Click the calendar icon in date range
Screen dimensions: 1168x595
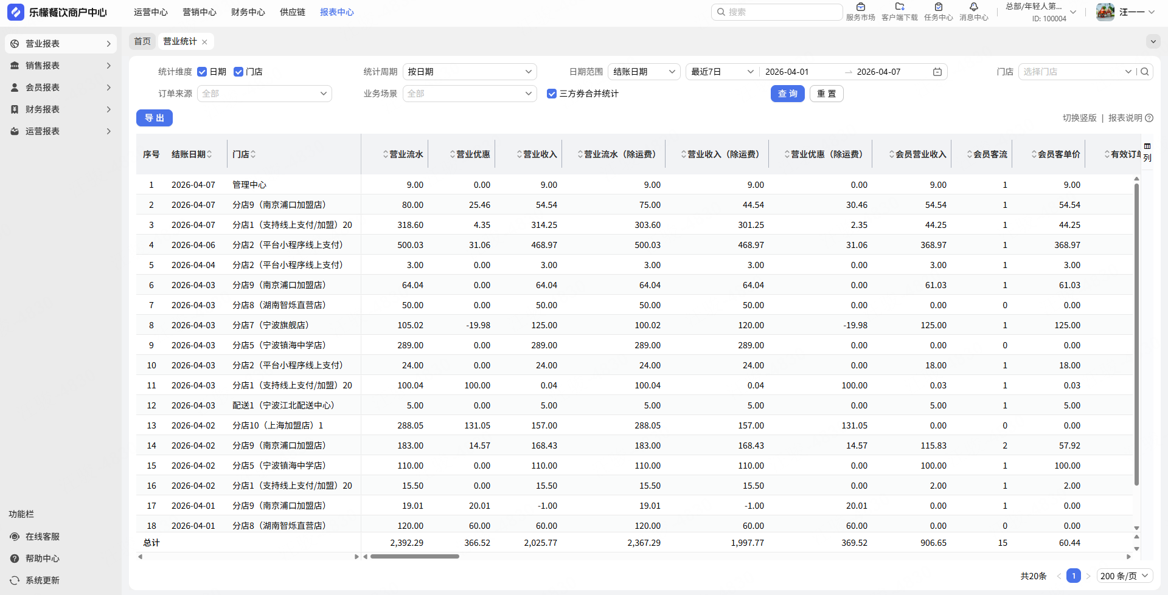(x=937, y=72)
